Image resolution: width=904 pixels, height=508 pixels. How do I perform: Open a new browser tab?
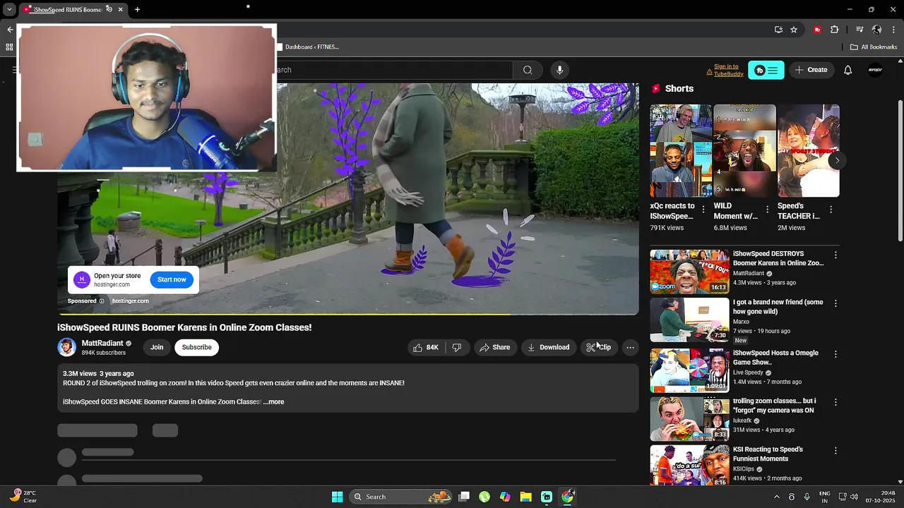point(137,10)
